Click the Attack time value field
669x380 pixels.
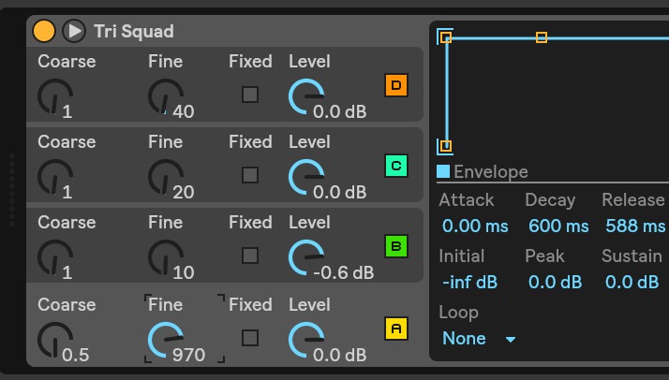(x=475, y=226)
